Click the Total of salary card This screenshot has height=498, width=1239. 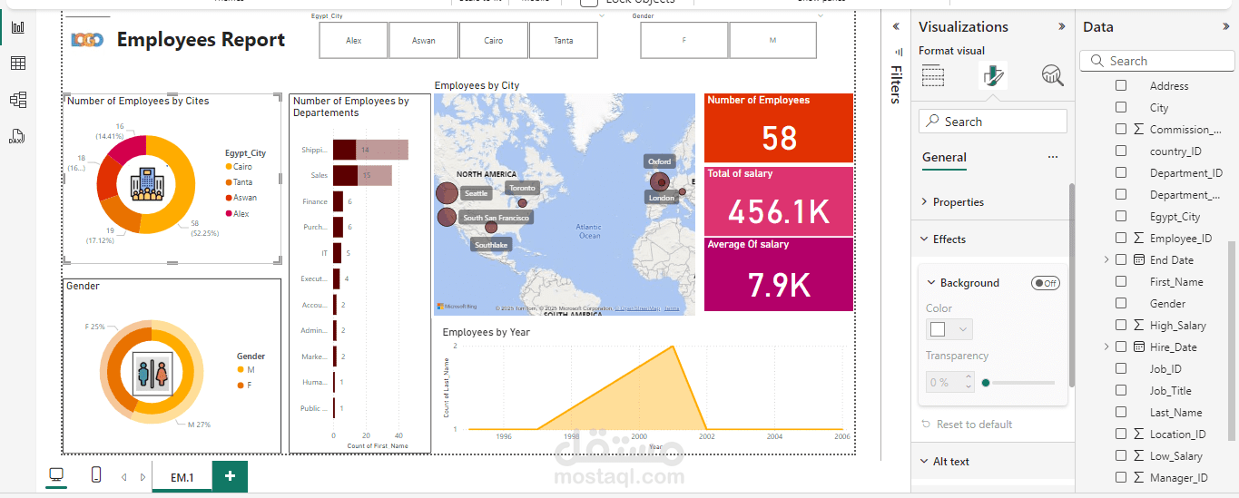(779, 200)
